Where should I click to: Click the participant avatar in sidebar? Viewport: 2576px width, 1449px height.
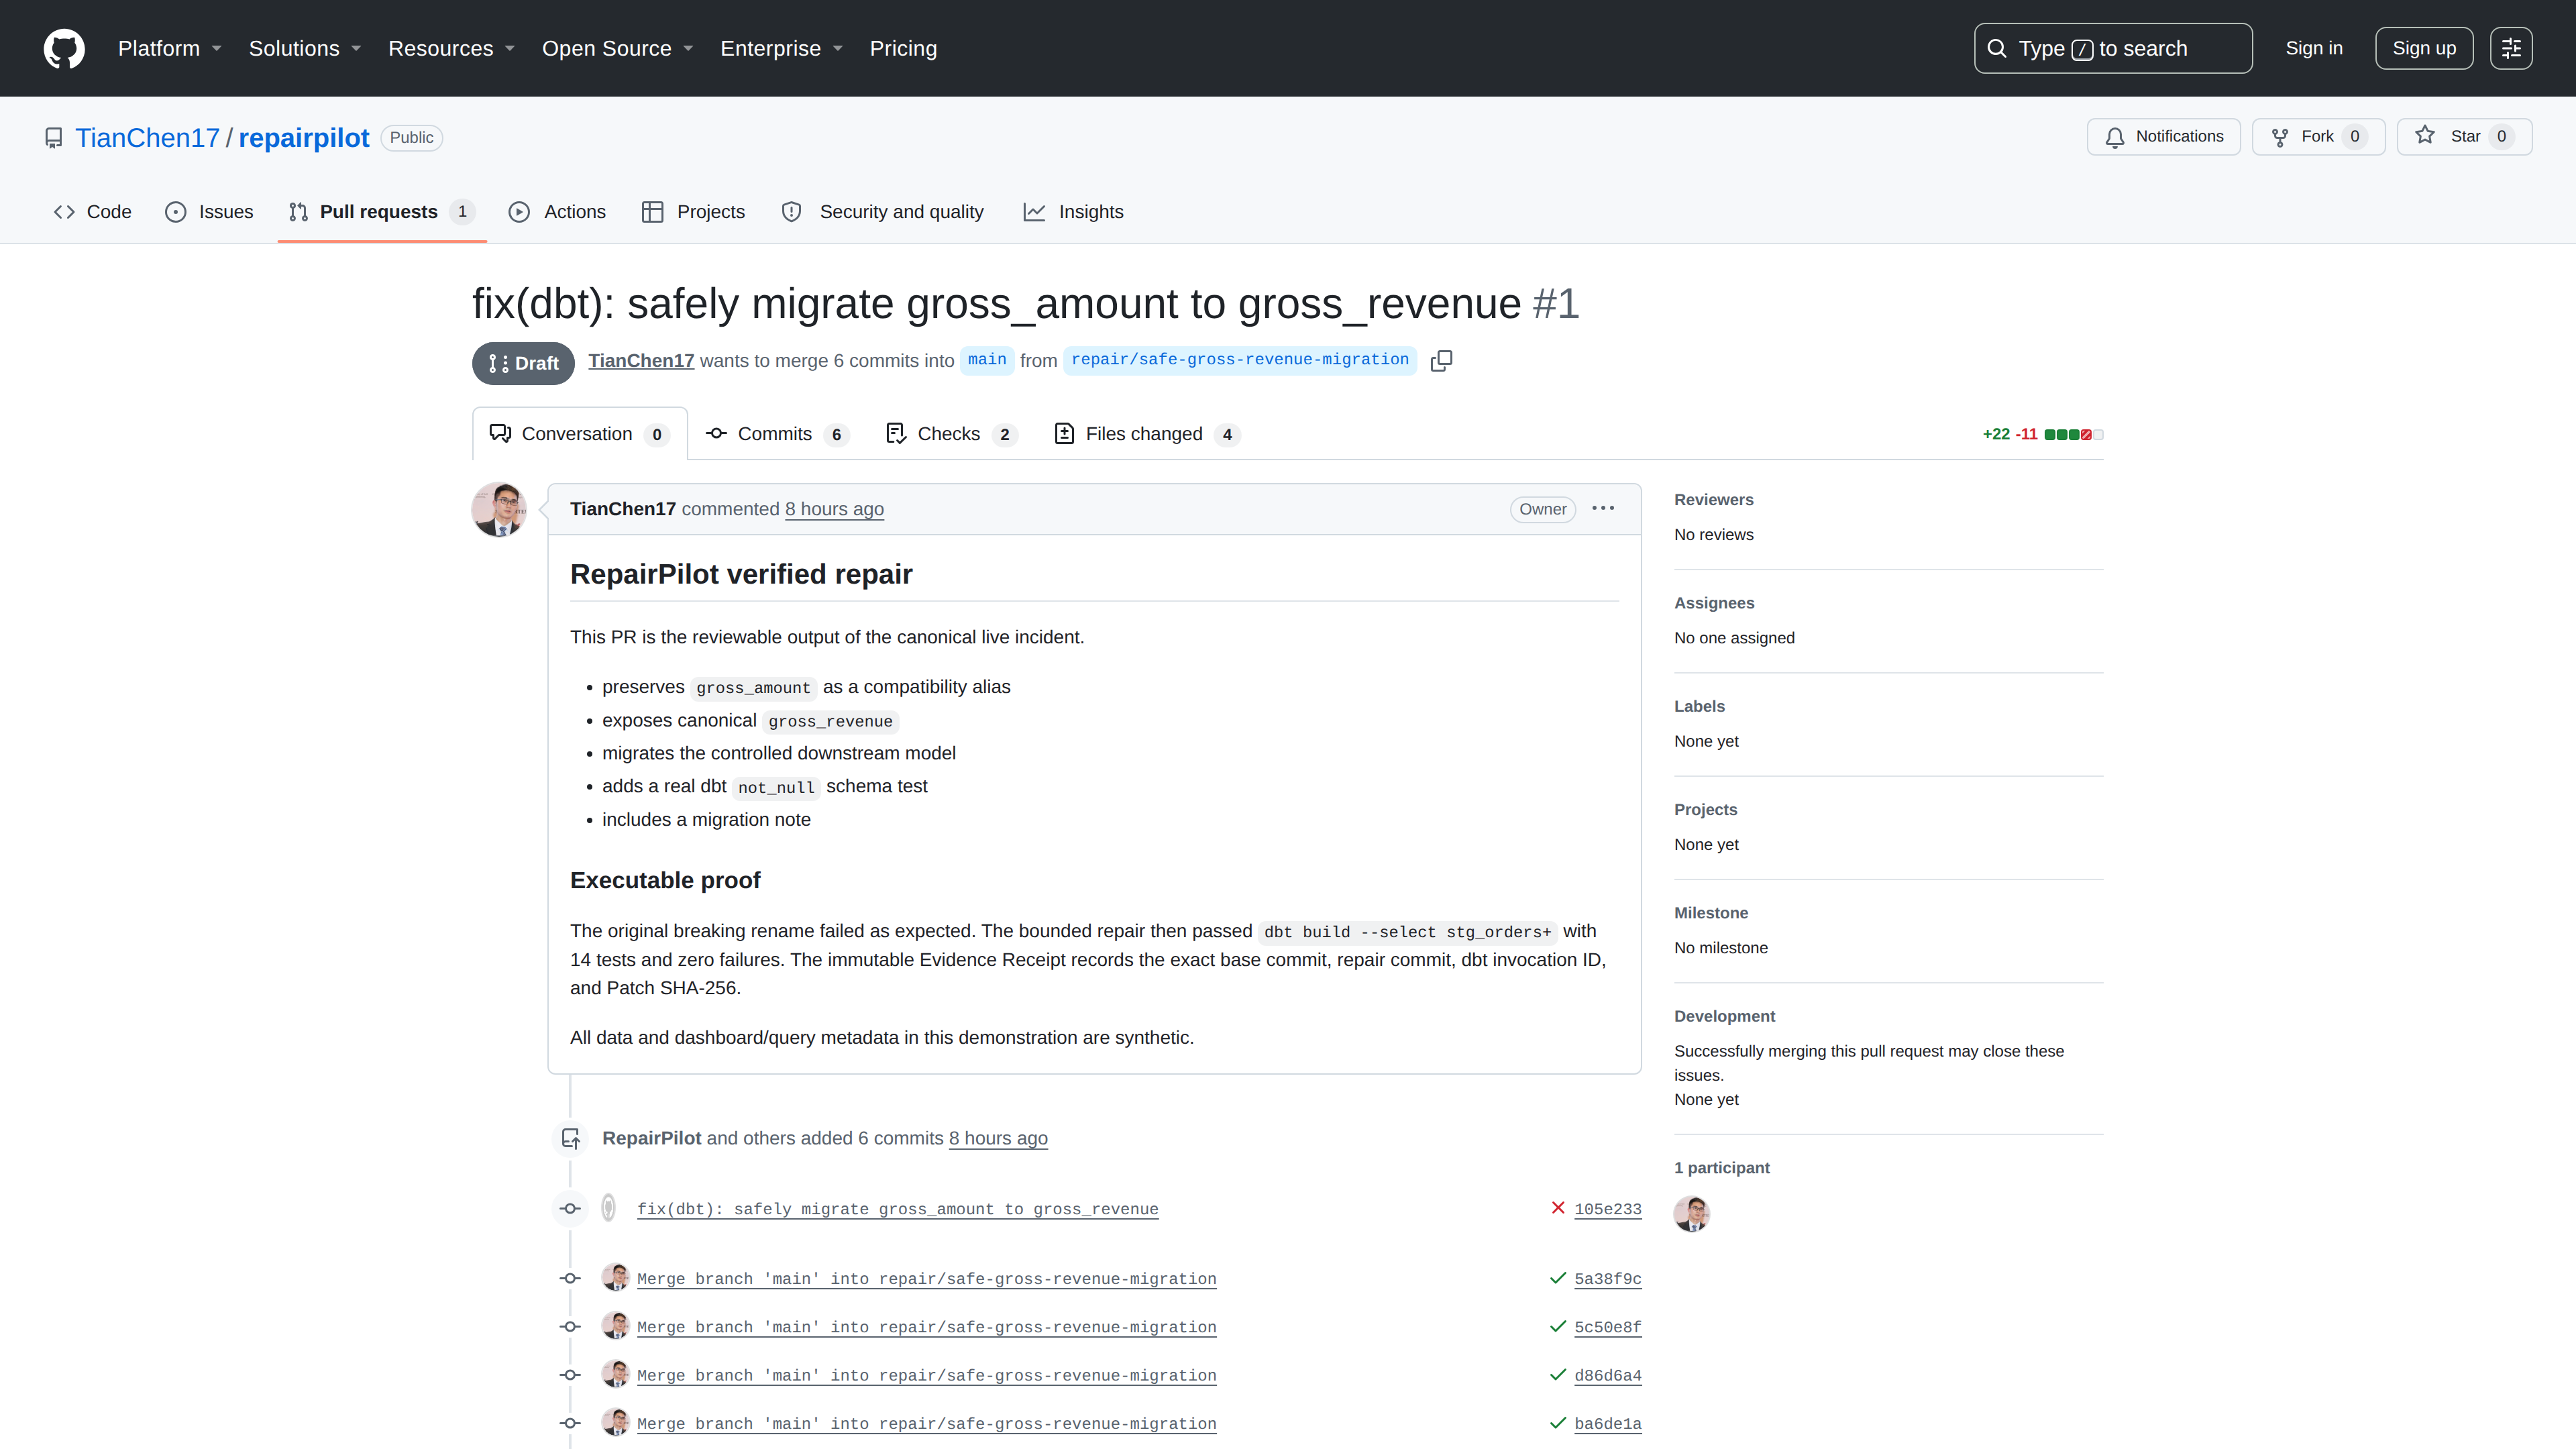(x=1692, y=1214)
